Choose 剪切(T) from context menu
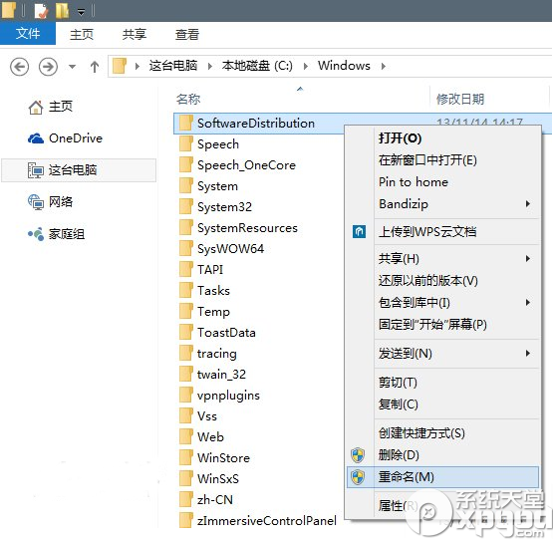Screen dimensions: 553x540 click(x=443, y=383)
